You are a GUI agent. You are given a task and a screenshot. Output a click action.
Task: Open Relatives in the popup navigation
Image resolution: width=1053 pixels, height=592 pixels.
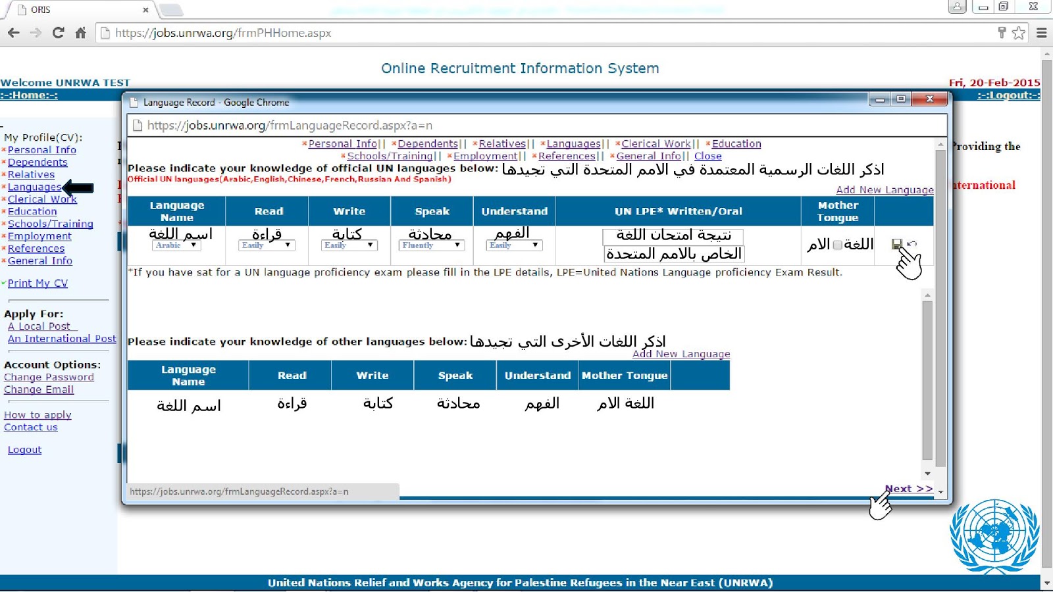pos(502,143)
